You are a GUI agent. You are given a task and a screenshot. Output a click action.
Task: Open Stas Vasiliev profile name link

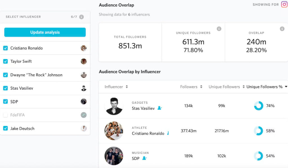[x=143, y=108]
